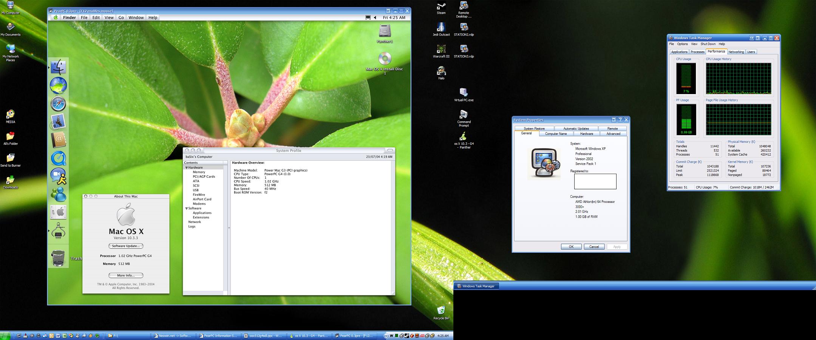816x340 pixels.
Task: Open System Preferences from the dock
Action: [59, 212]
